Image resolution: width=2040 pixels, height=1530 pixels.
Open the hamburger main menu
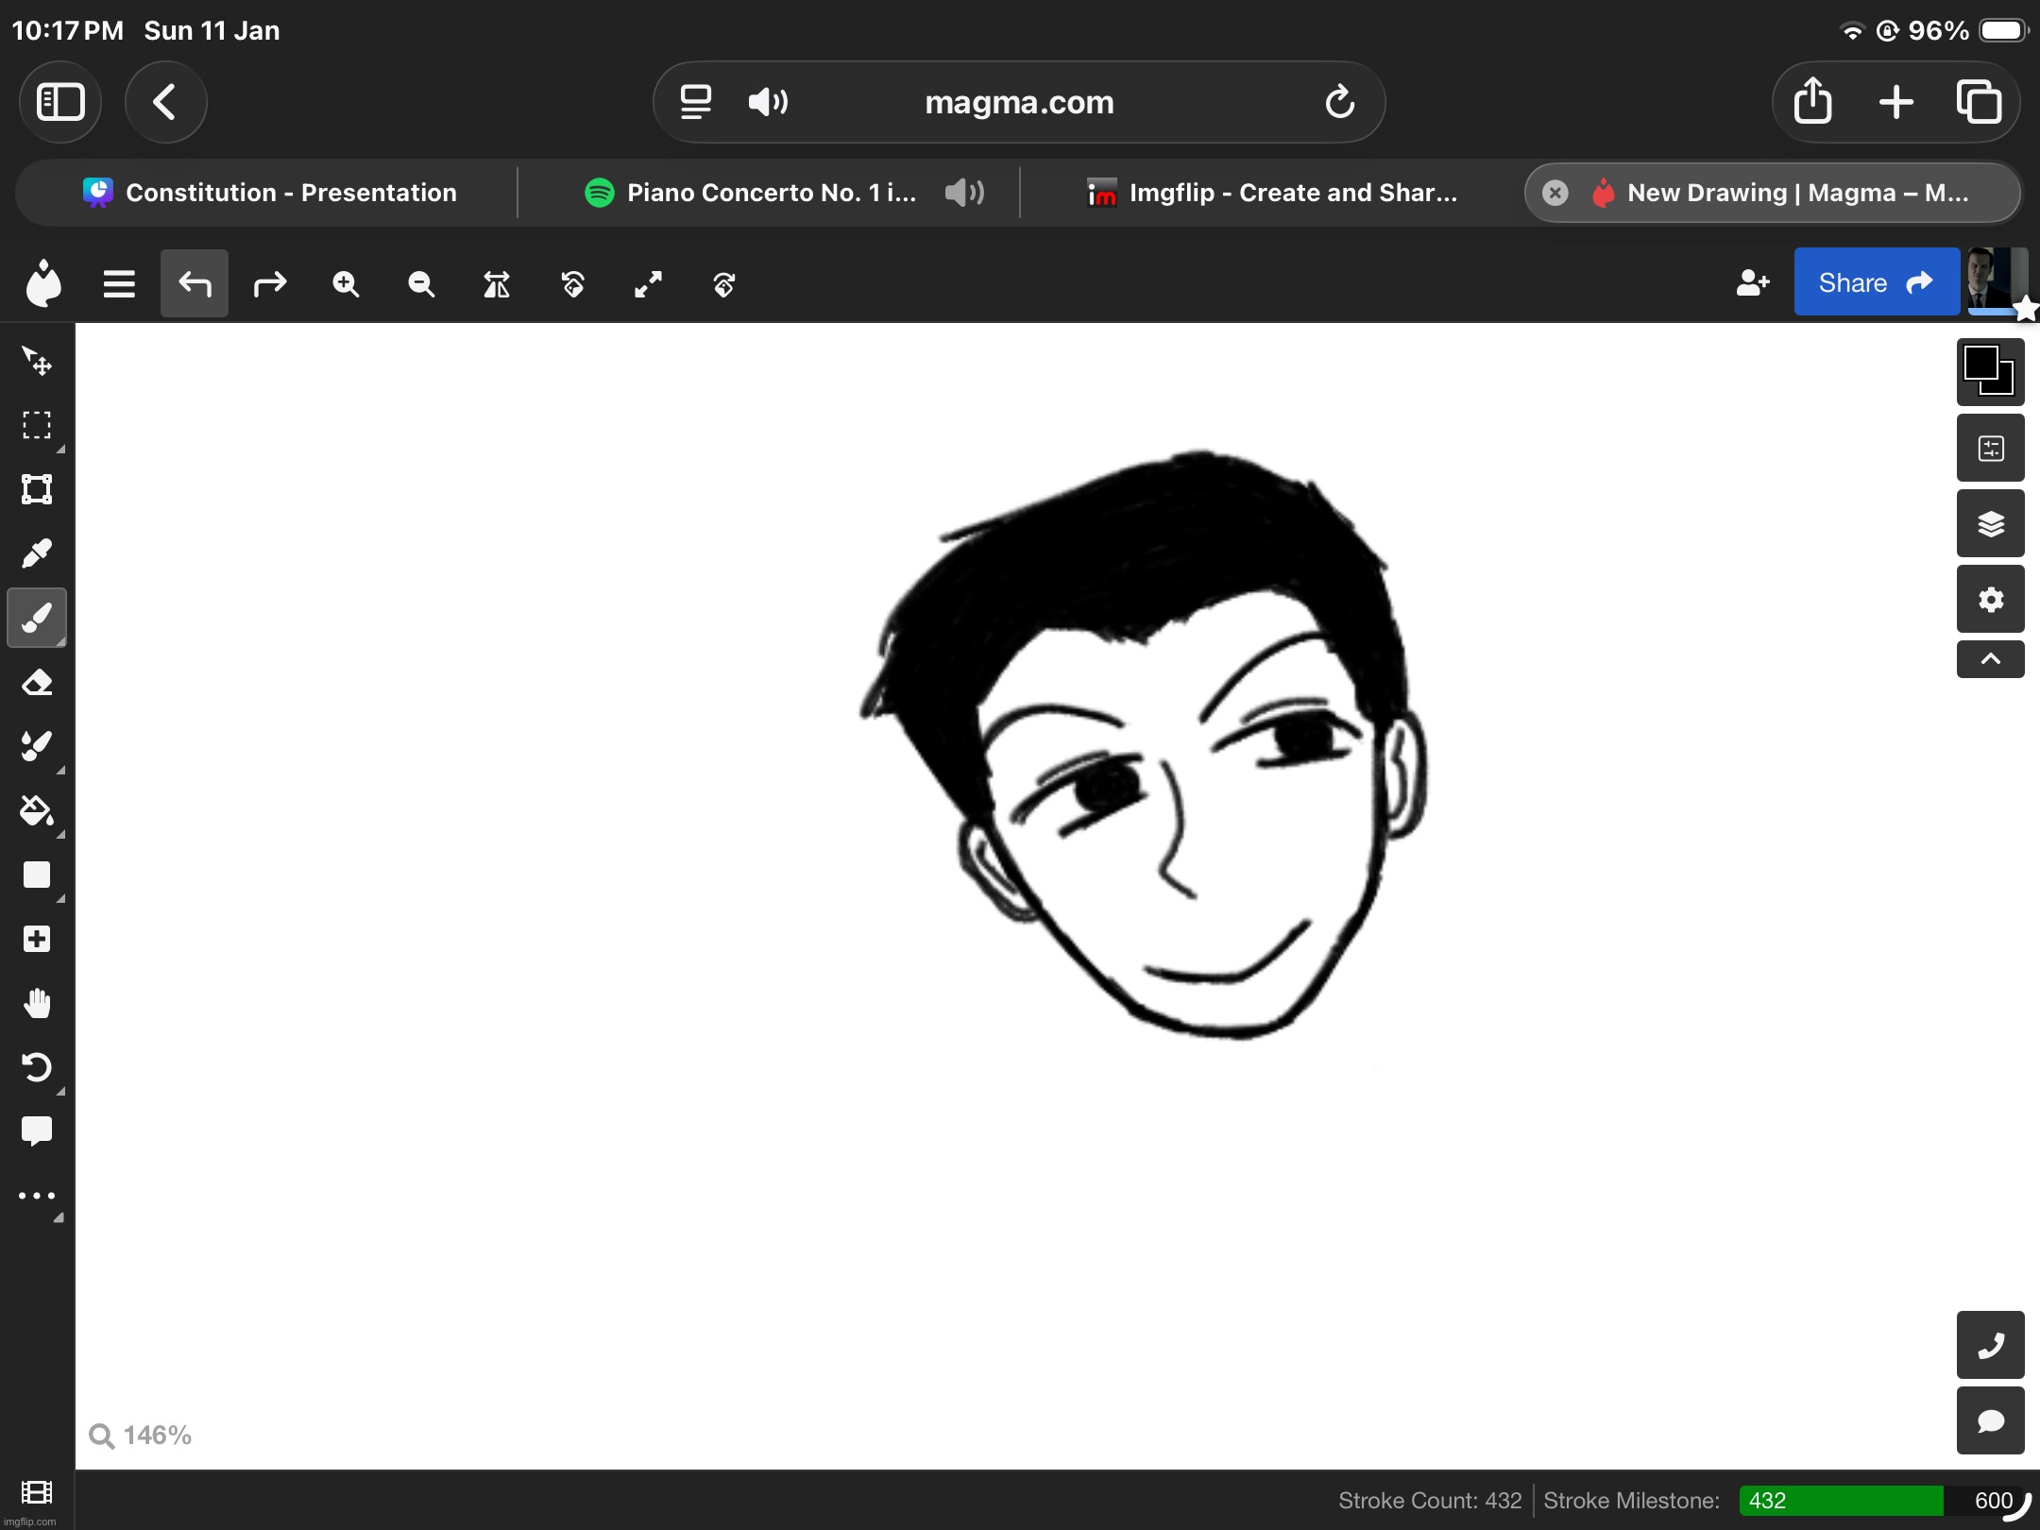click(x=119, y=282)
